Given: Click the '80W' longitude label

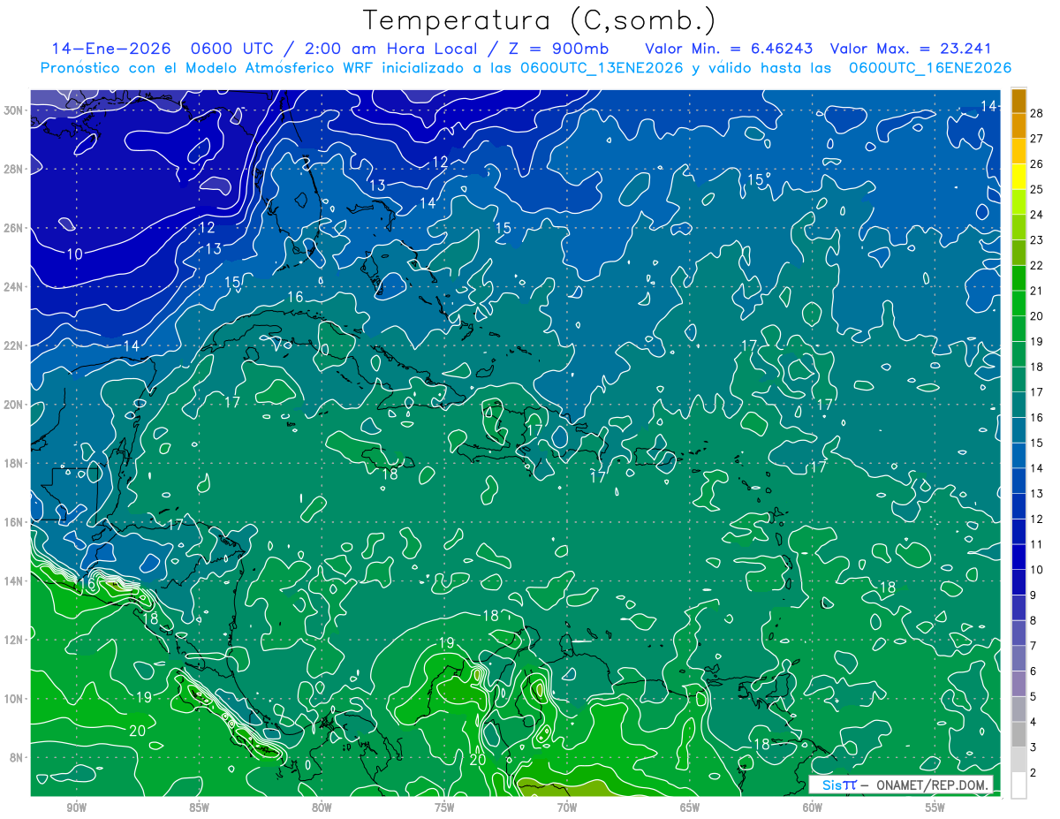Looking at the screenshot, I should pos(322,808).
